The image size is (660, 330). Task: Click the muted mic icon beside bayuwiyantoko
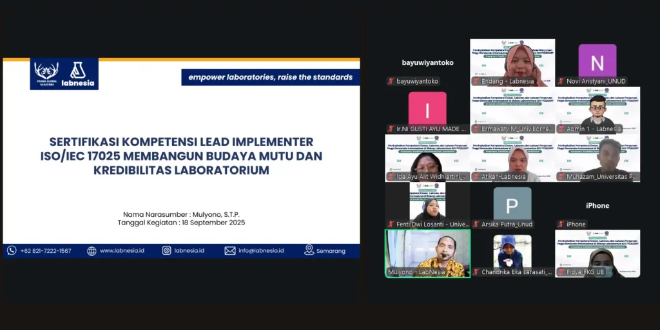391,82
